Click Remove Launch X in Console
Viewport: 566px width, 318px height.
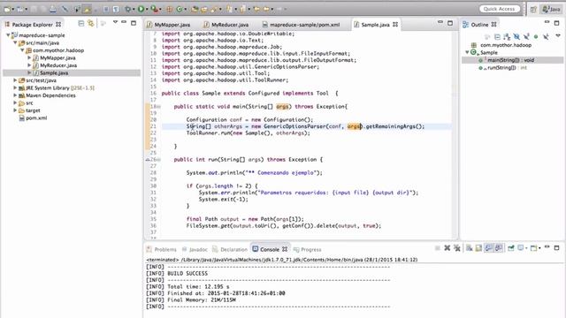447,248
